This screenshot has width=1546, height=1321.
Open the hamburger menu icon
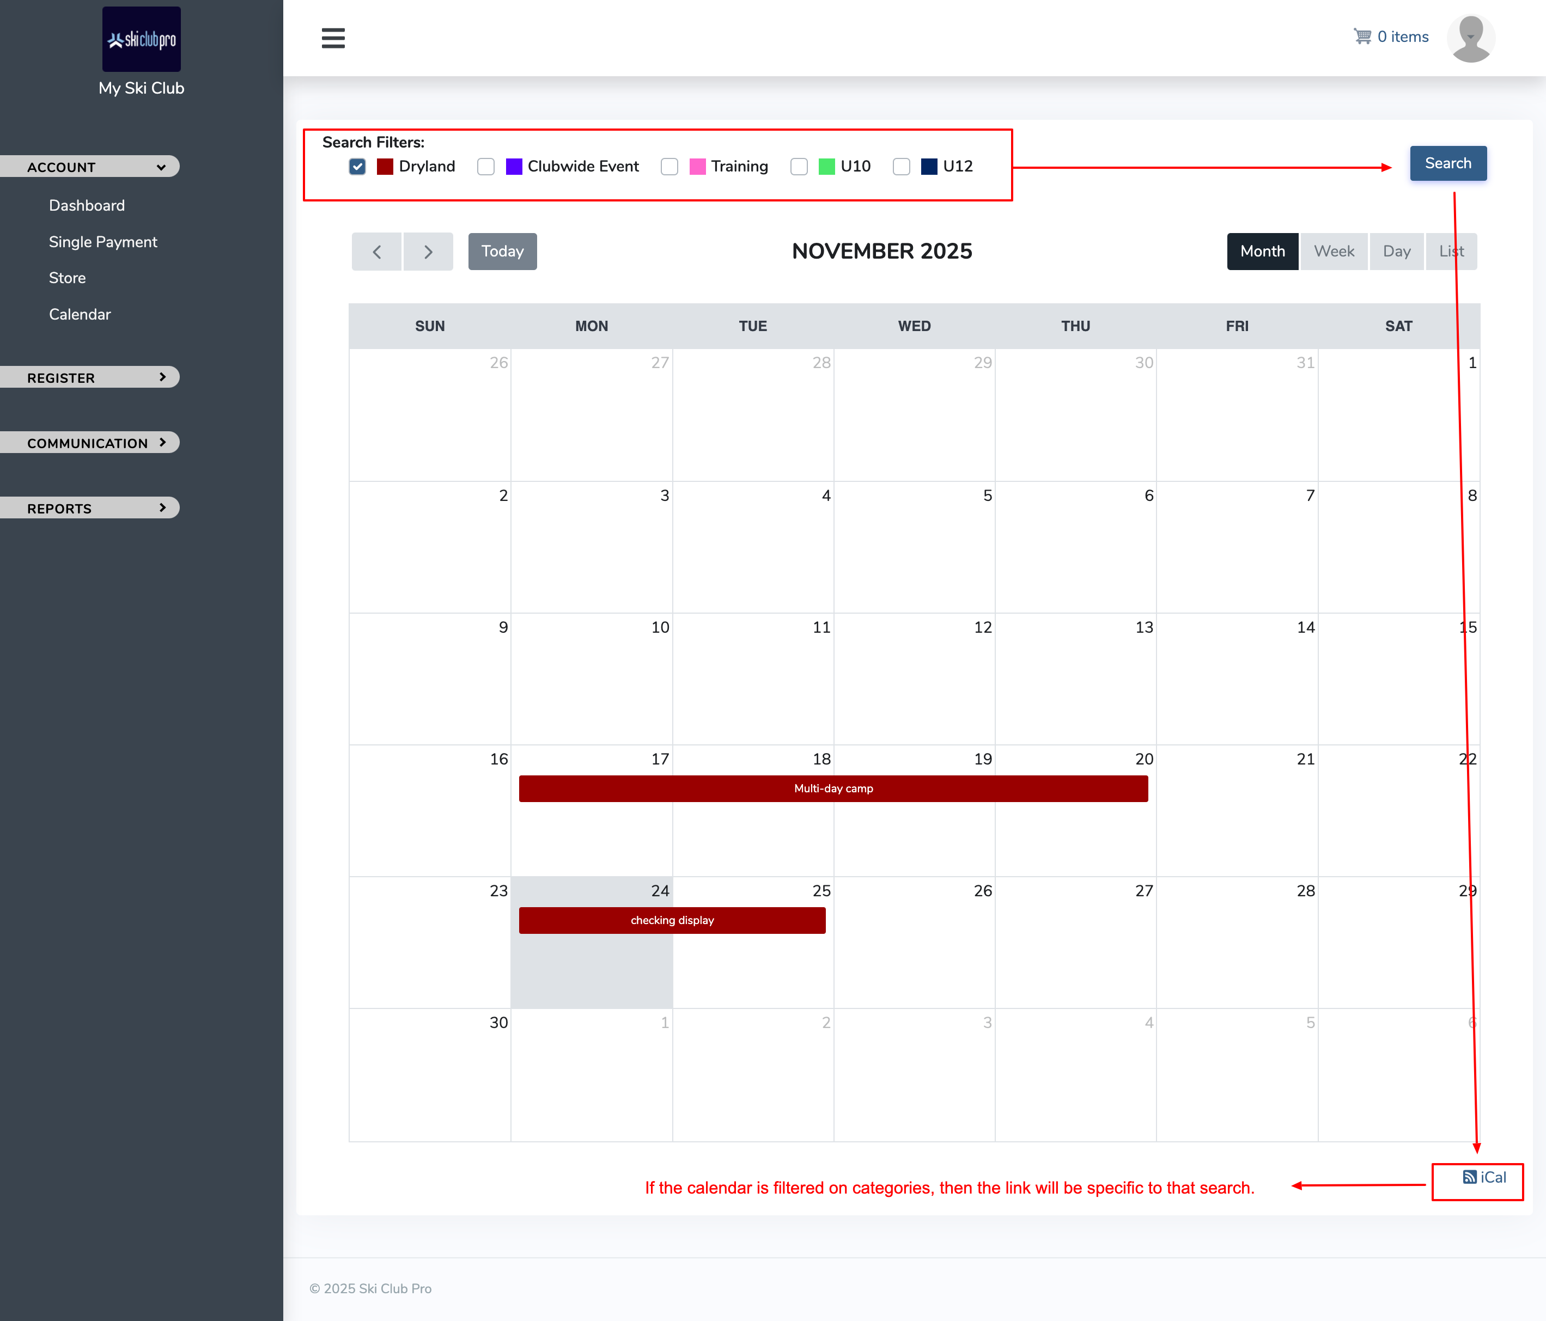point(333,38)
